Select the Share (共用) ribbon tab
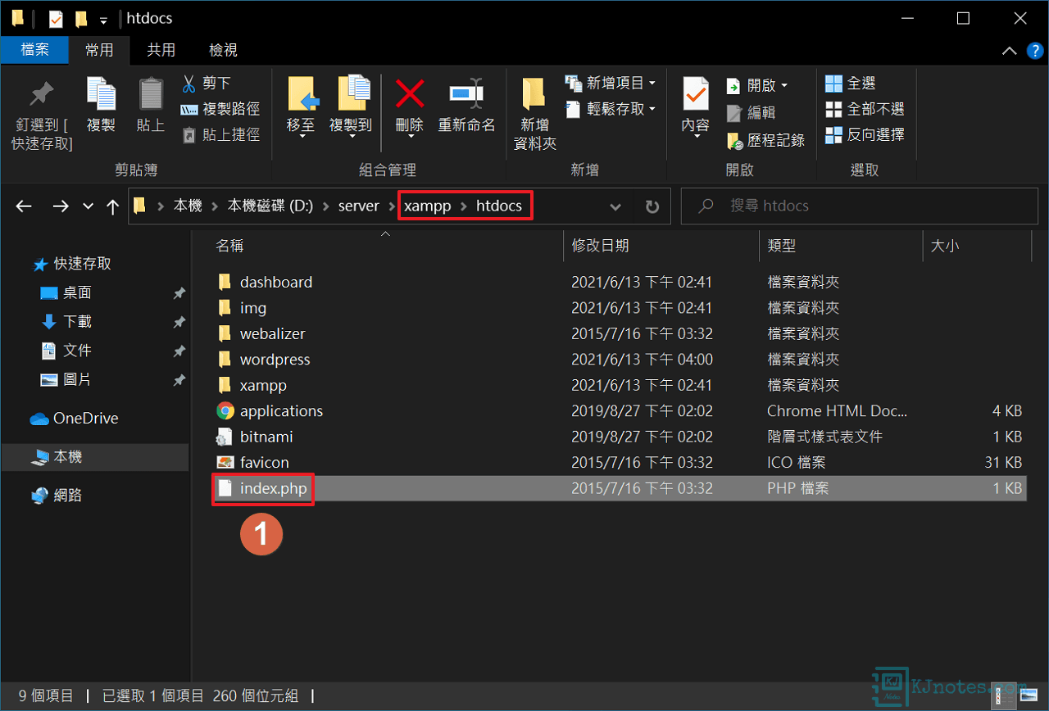The height and width of the screenshot is (711, 1049). (161, 50)
